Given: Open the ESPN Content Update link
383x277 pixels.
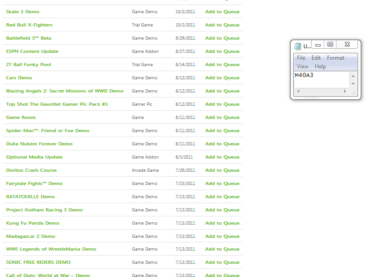Looking at the screenshot, I should pos(32,51).
